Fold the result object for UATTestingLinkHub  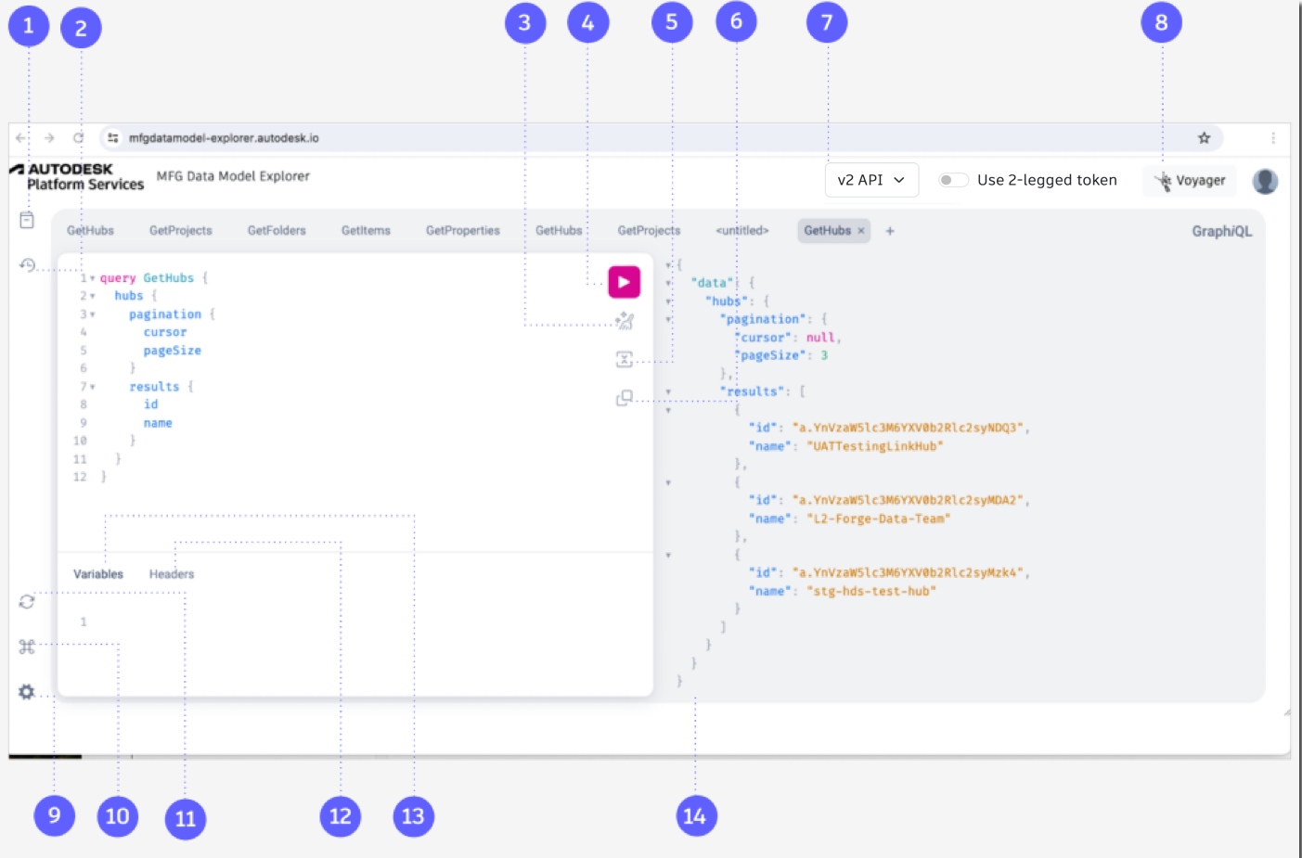pos(668,410)
